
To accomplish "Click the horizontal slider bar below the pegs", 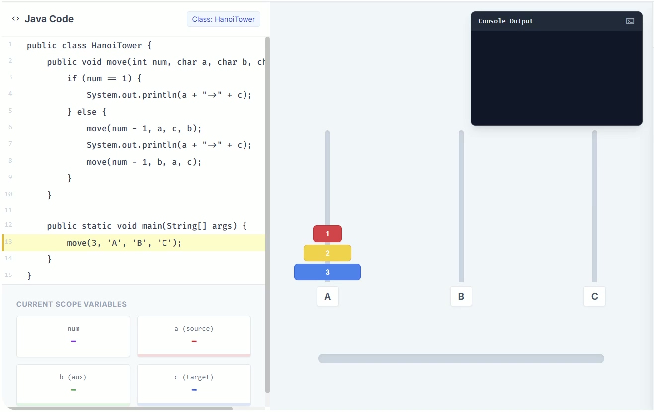I will click(461, 358).
